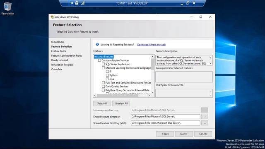265x149 pixels.
Task: Click Installation Progress step
Action: pos(63,65)
